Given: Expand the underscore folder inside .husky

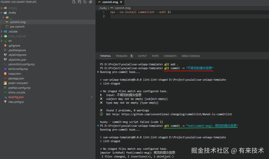Looking at the screenshot, I should click(x=3, y=17).
